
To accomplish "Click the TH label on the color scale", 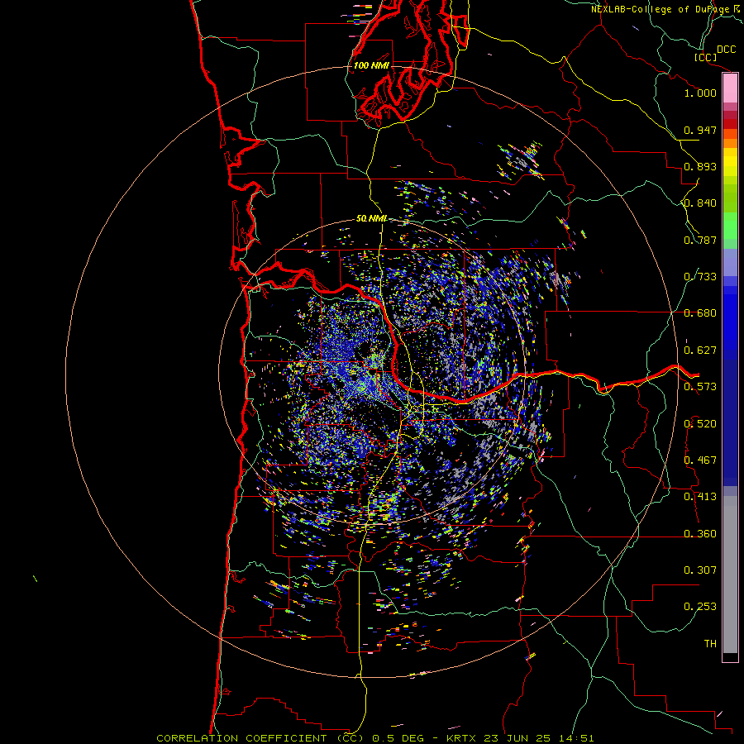I will (710, 644).
